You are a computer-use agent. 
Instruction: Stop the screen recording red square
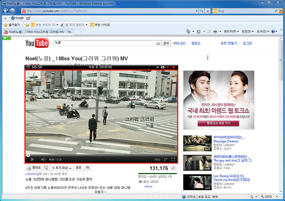pos(174,67)
